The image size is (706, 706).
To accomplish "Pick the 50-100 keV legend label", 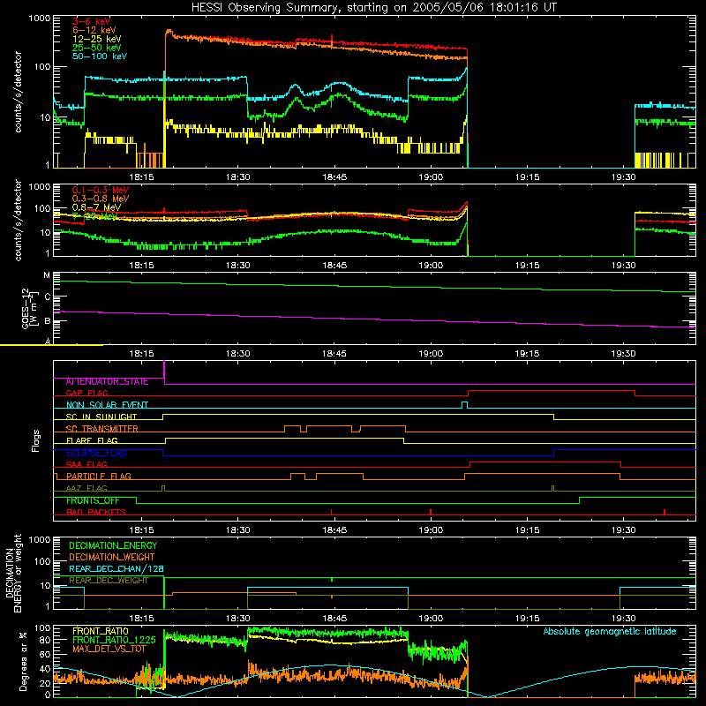I will click(x=100, y=56).
